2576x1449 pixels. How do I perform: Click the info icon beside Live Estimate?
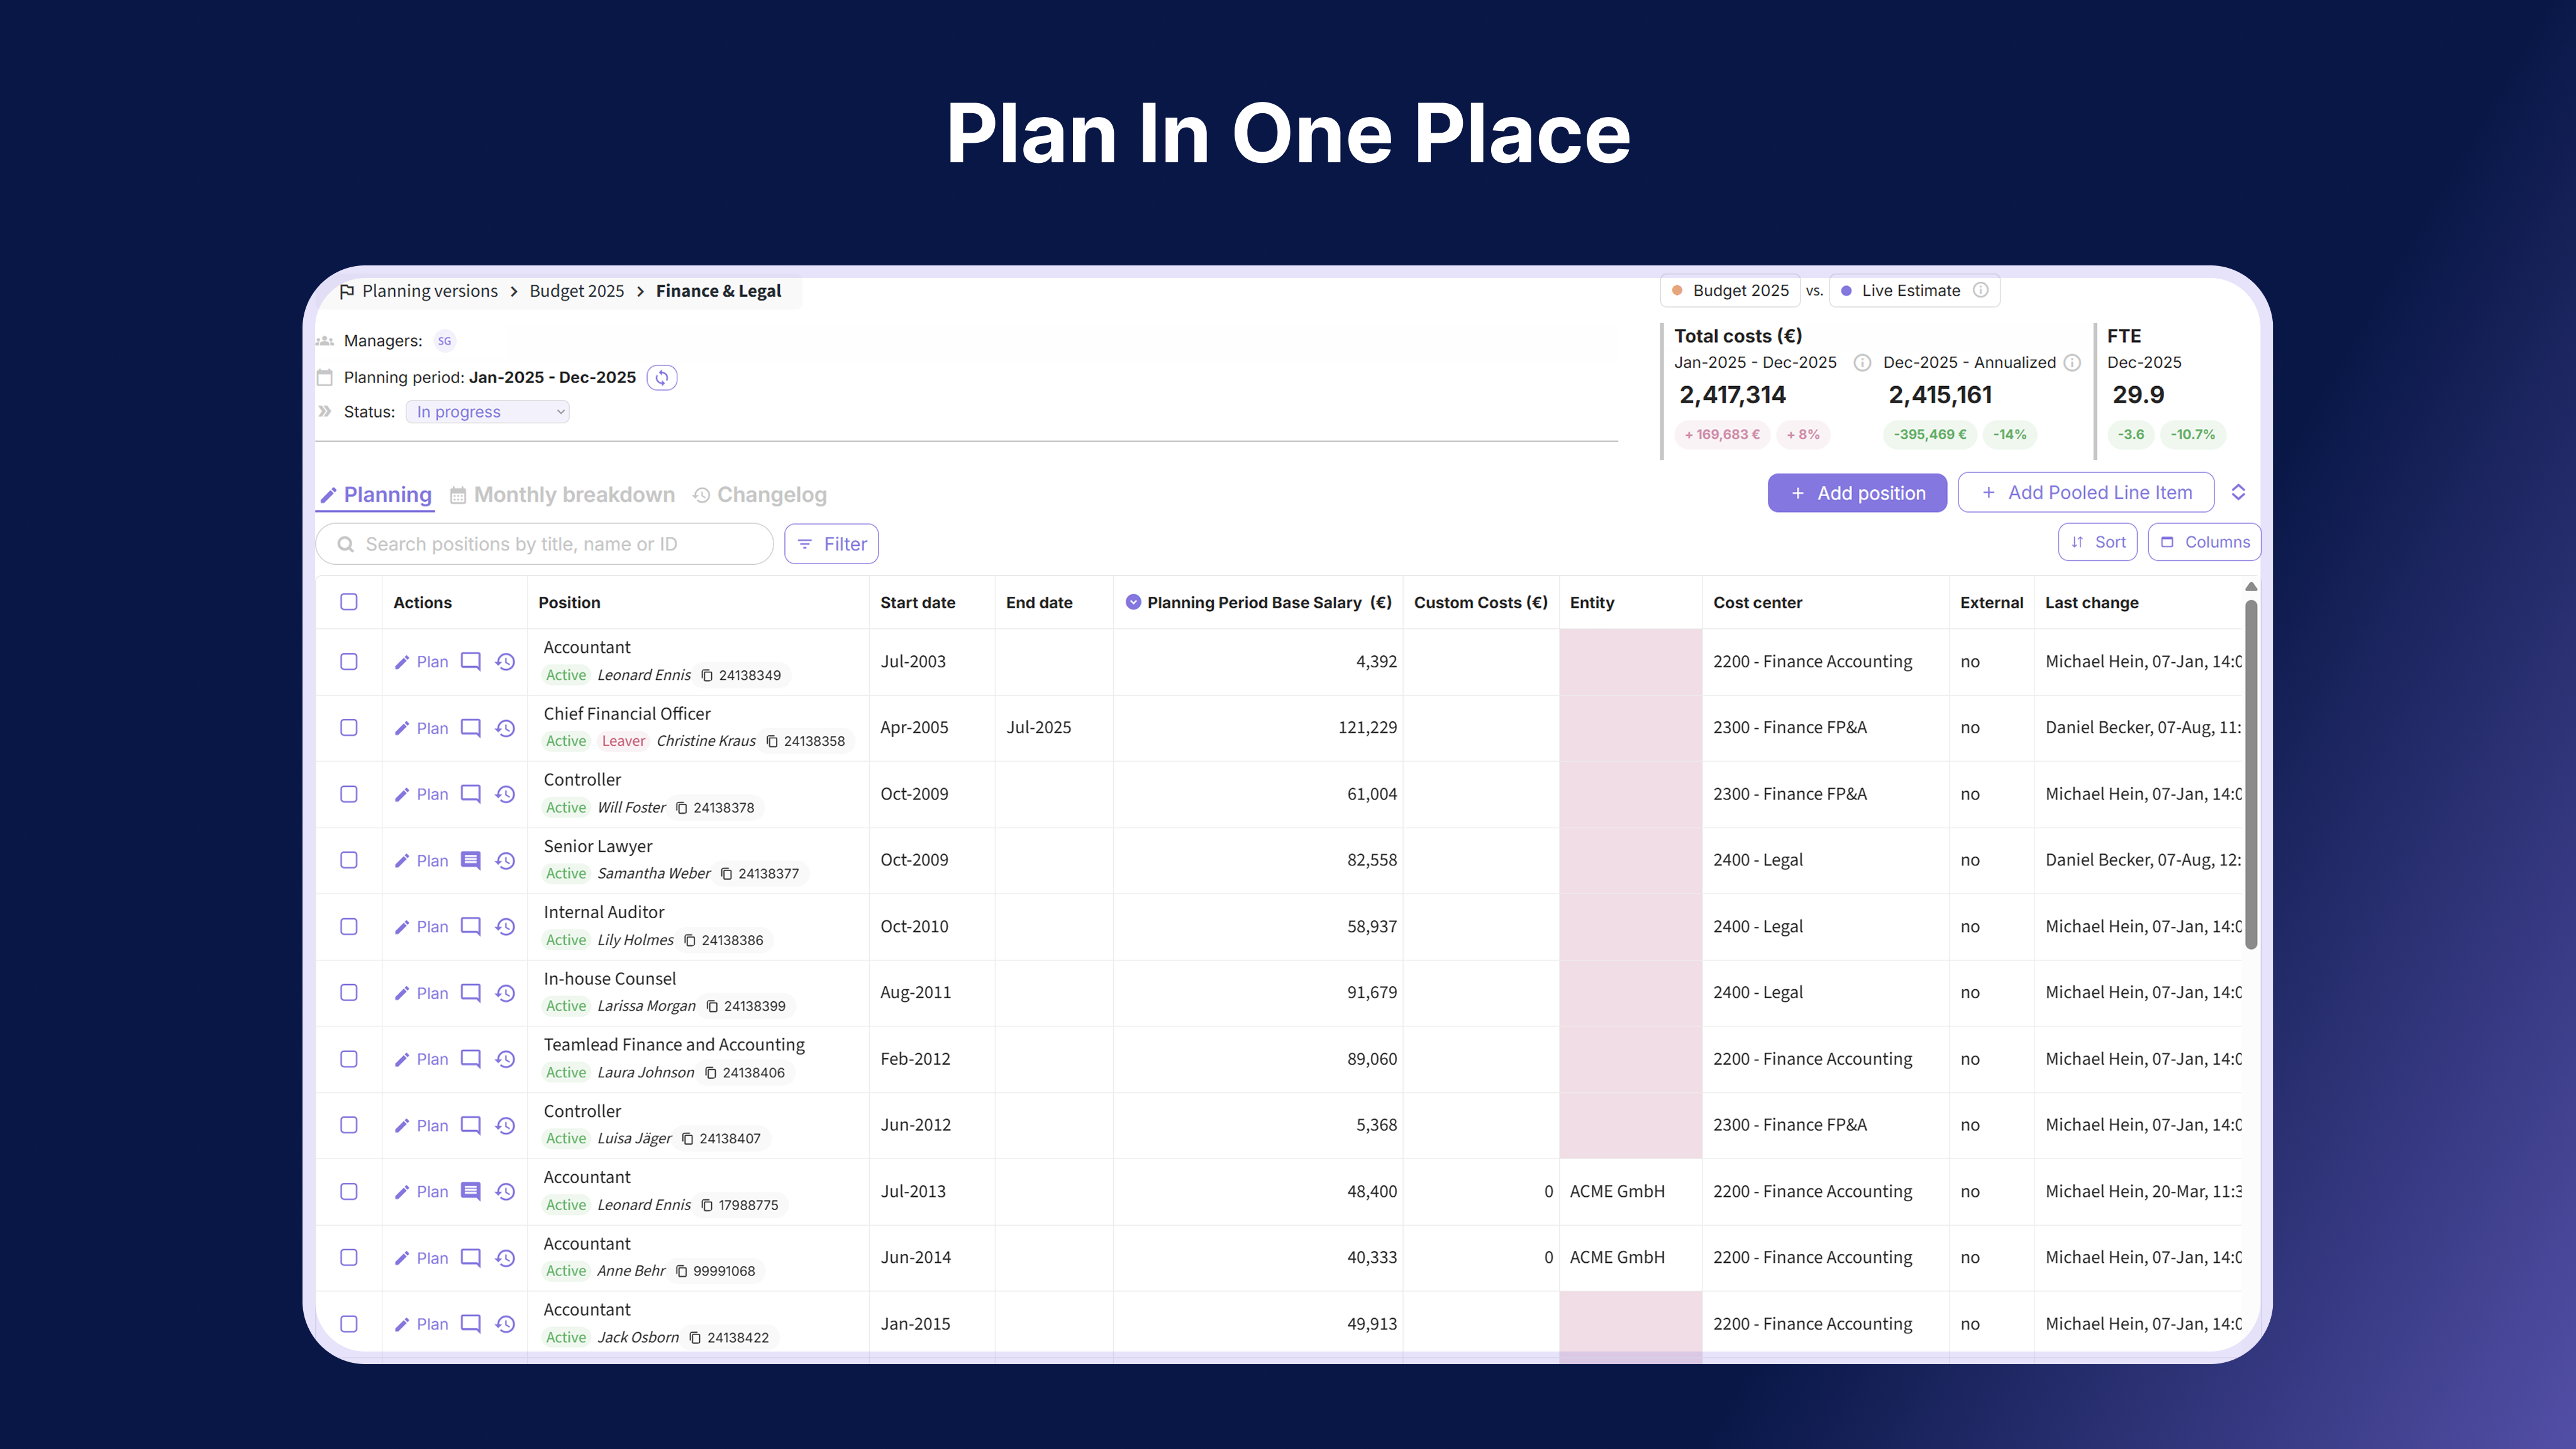(1980, 290)
